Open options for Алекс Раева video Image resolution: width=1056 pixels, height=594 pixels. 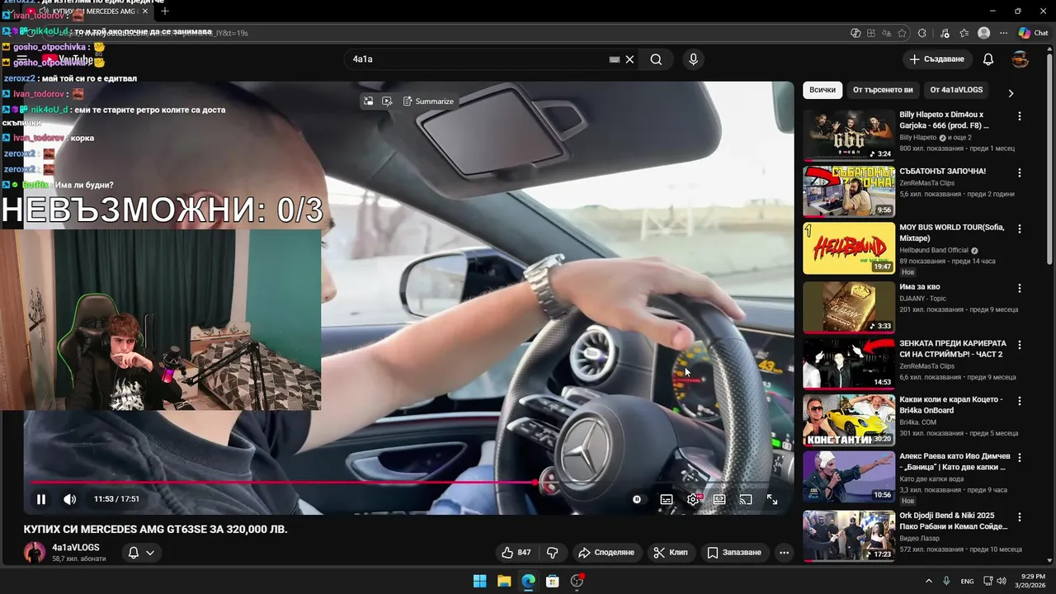[x=1020, y=457]
